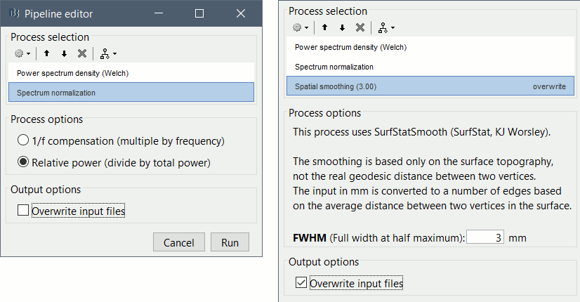
Task: Uncheck Overwrite input files under Spatial smoothing options
Action: [301, 283]
